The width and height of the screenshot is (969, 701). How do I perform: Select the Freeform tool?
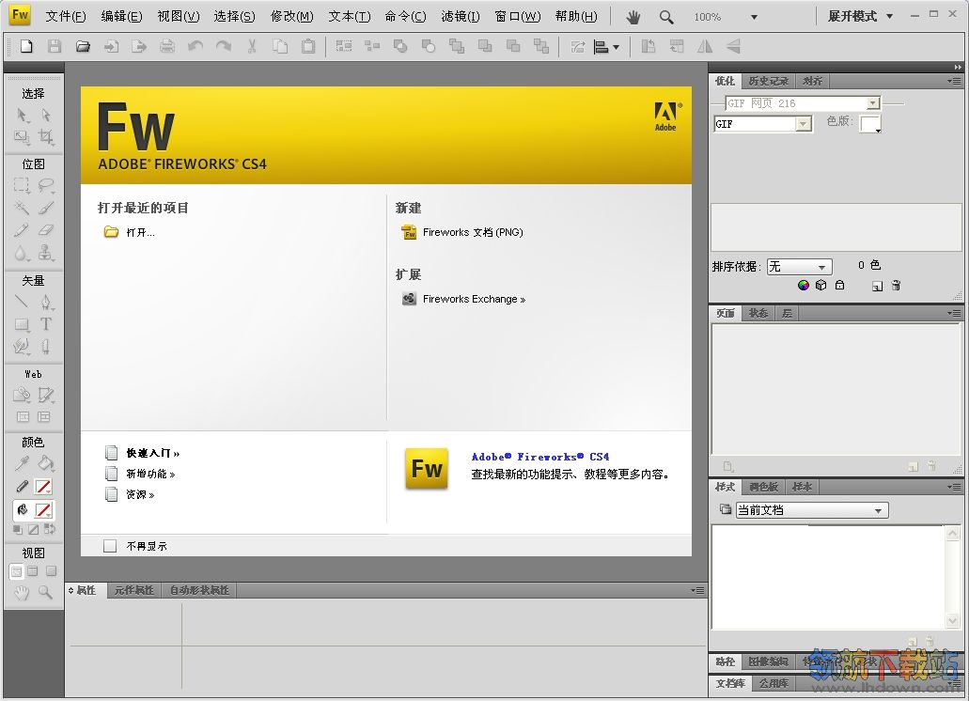[x=23, y=347]
